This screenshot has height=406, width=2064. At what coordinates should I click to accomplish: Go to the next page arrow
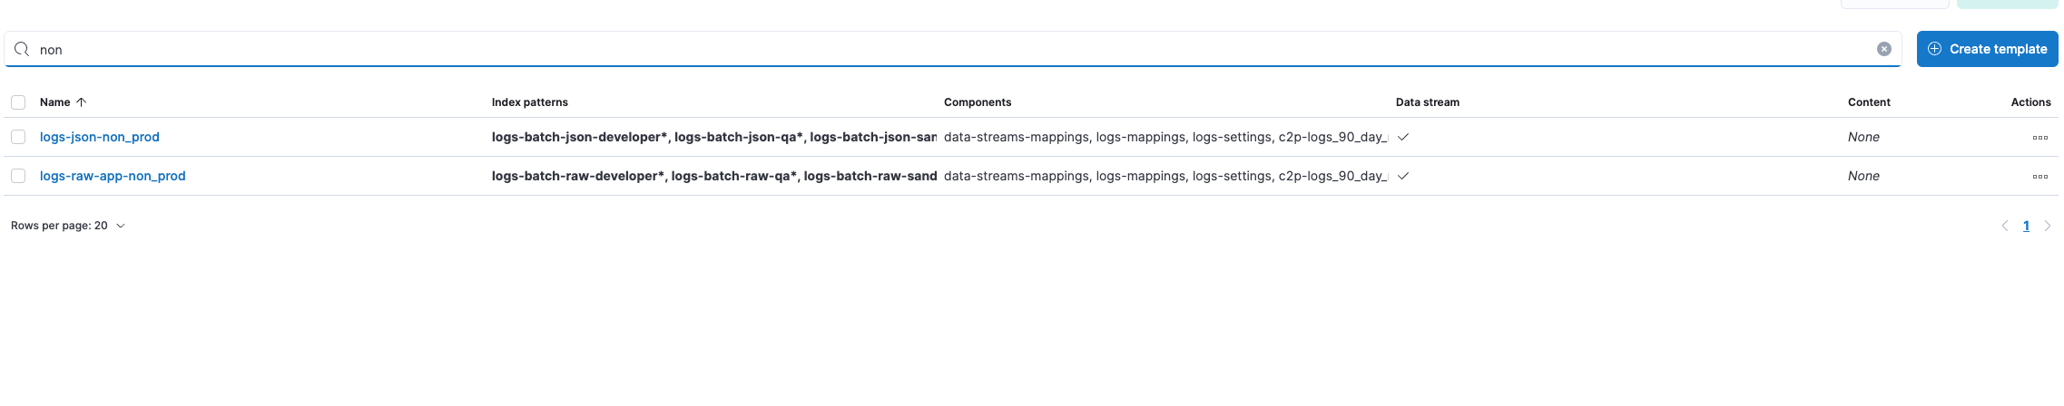pyautogui.click(x=2047, y=226)
